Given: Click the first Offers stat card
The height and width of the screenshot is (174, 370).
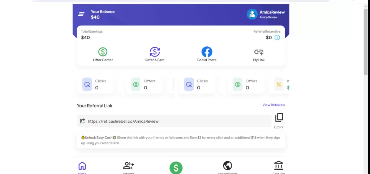Looking at the screenshot, I should (145, 85).
